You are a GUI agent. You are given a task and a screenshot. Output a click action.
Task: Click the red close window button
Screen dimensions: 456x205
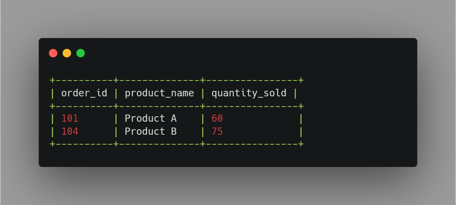pos(53,53)
